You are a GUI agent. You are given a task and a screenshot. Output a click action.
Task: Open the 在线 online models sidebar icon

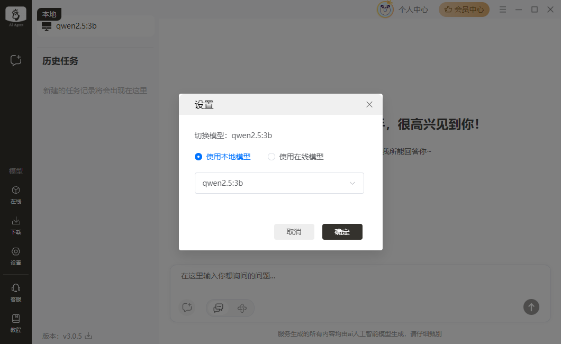pos(16,194)
